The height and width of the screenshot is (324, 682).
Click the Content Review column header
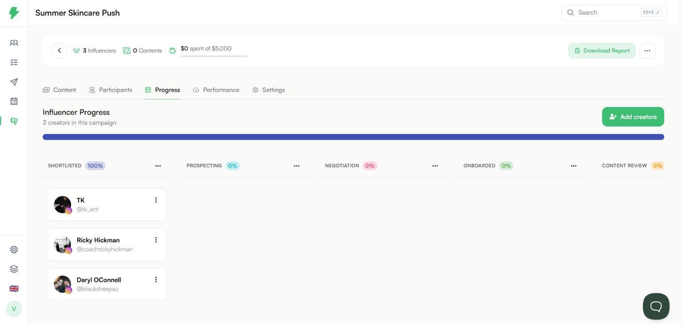[624, 166]
